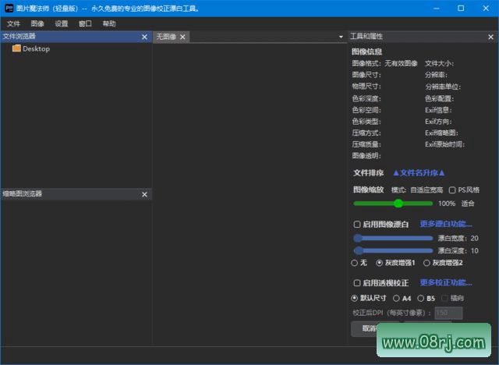This screenshot has height=365, width=499.
Task: Click the app icon in title bar
Action: (x=9, y=9)
